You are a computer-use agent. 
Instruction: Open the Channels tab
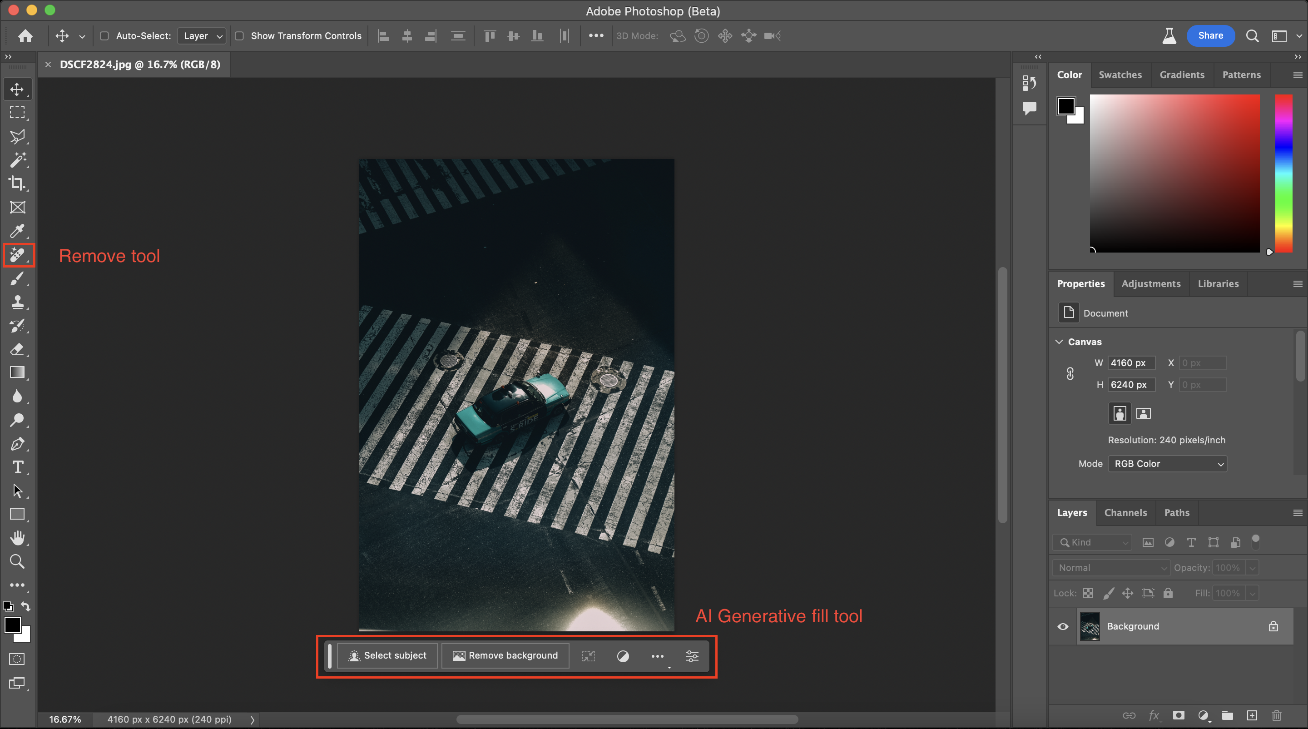(x=1125, y=513)
